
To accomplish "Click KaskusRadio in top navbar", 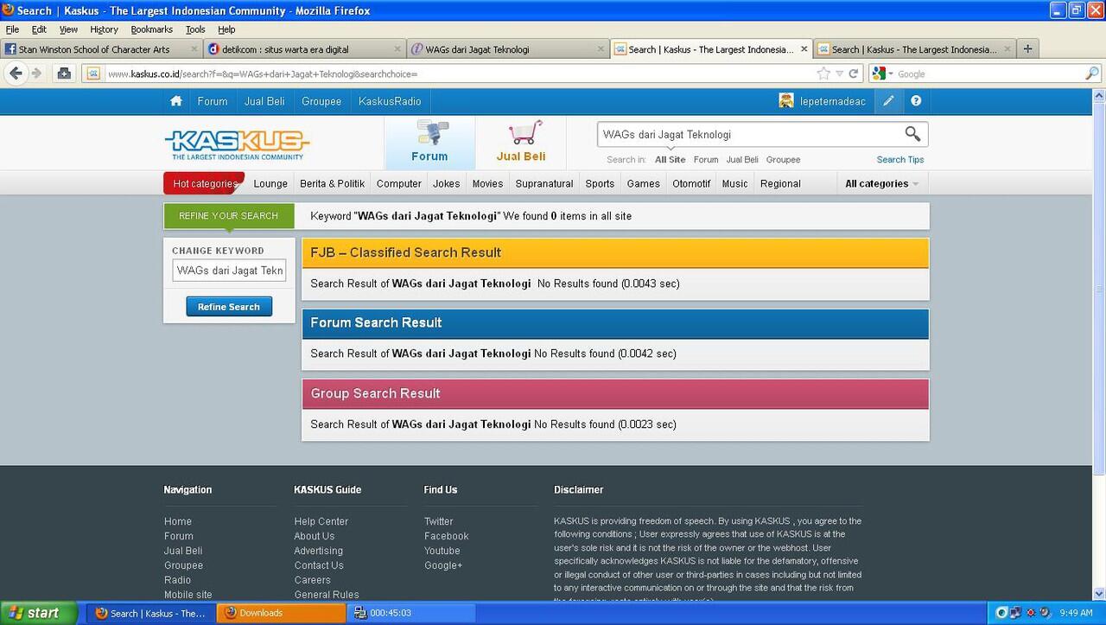I will point(390,101).
